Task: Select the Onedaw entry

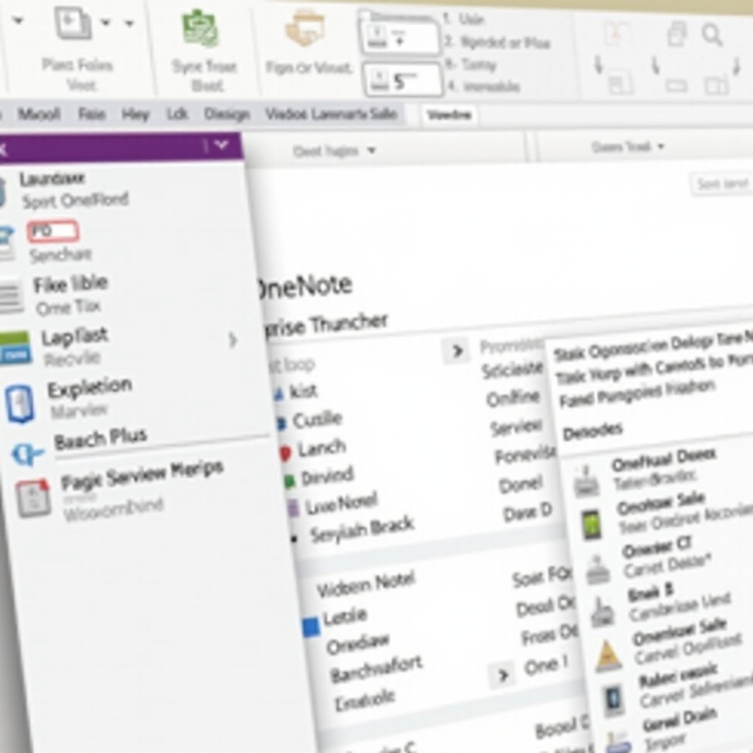Action: click(357, 643)
